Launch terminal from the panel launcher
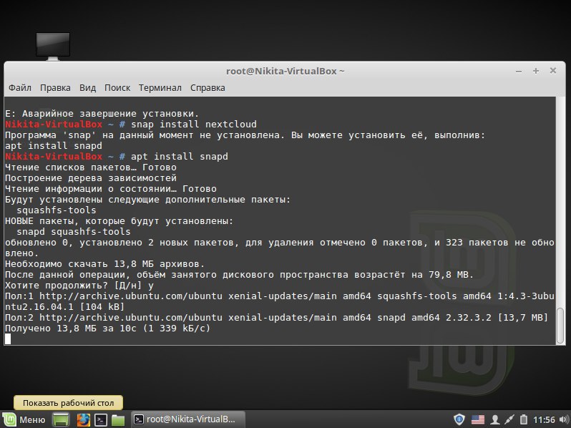Viewport: 571px width, 428px height. point(101,420)
